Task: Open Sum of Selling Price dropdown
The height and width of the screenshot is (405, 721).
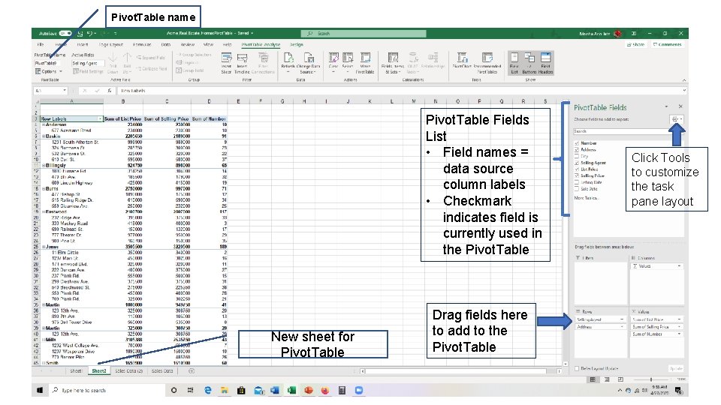Action: (679, 327)
